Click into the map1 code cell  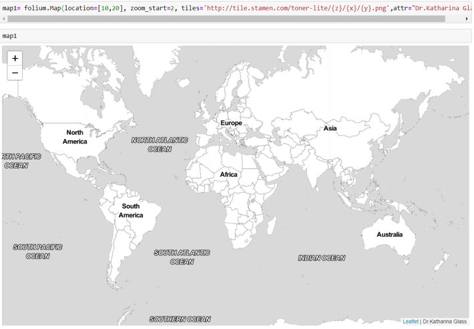click(236, 36)
